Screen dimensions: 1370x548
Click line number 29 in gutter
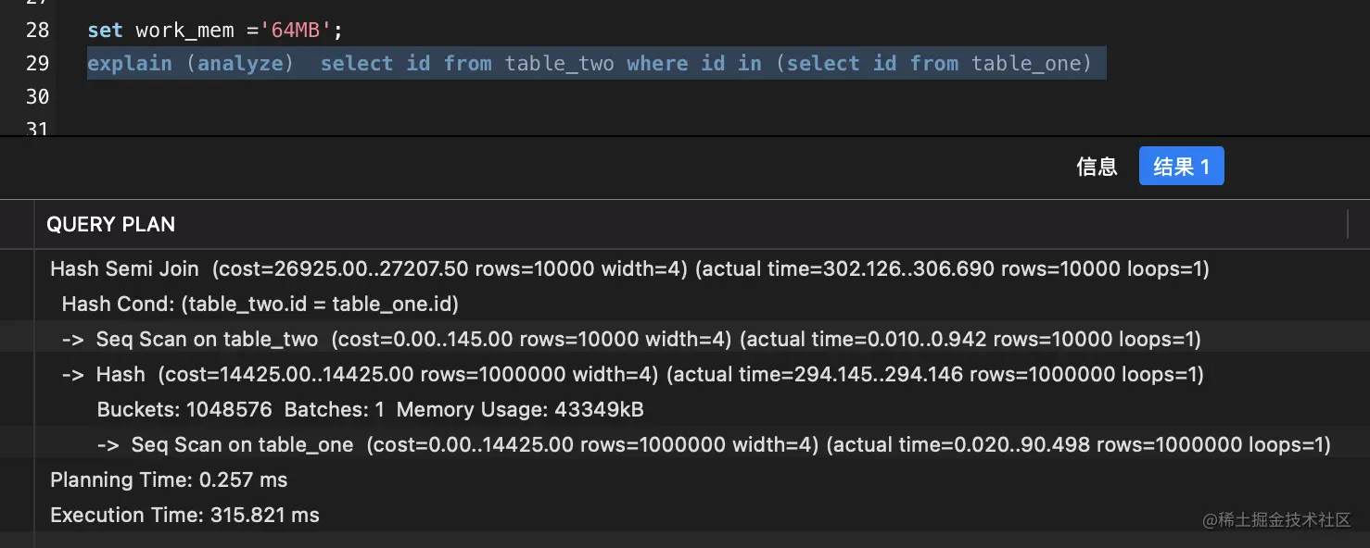(37, 64)
